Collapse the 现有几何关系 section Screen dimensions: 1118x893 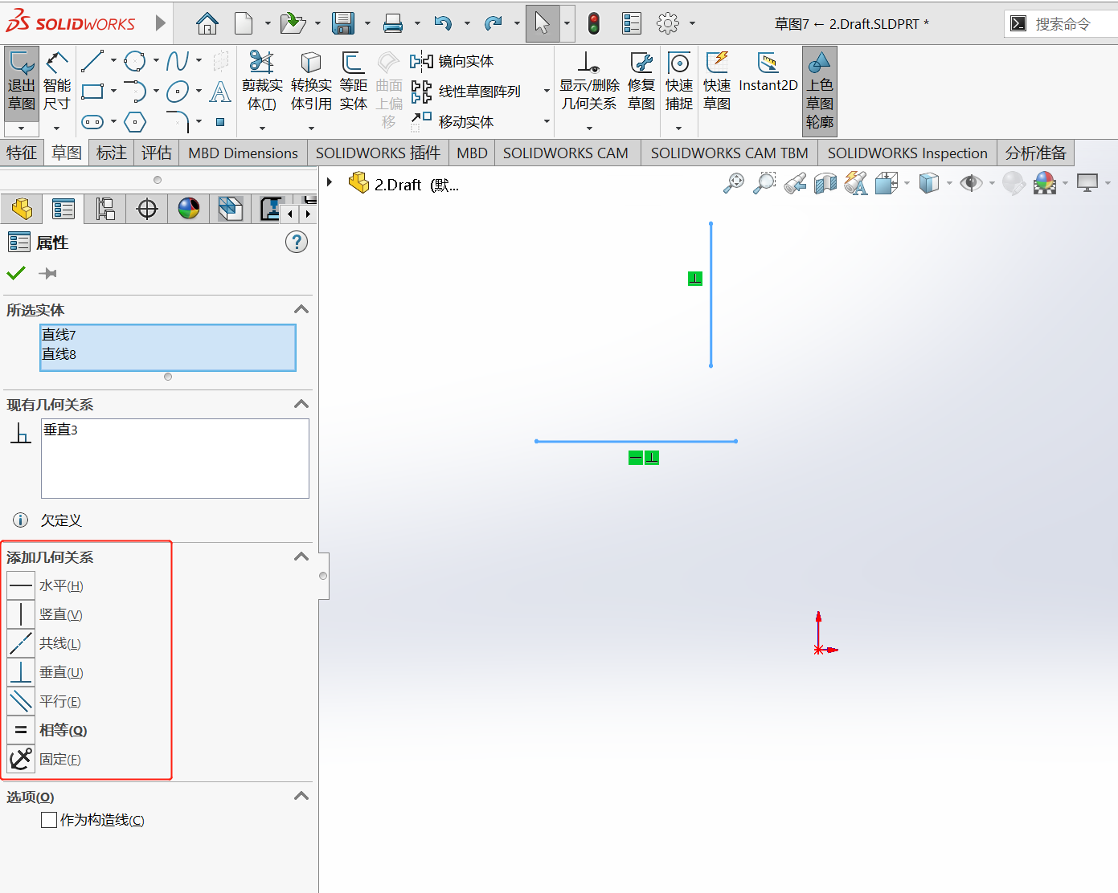[301, 404]
